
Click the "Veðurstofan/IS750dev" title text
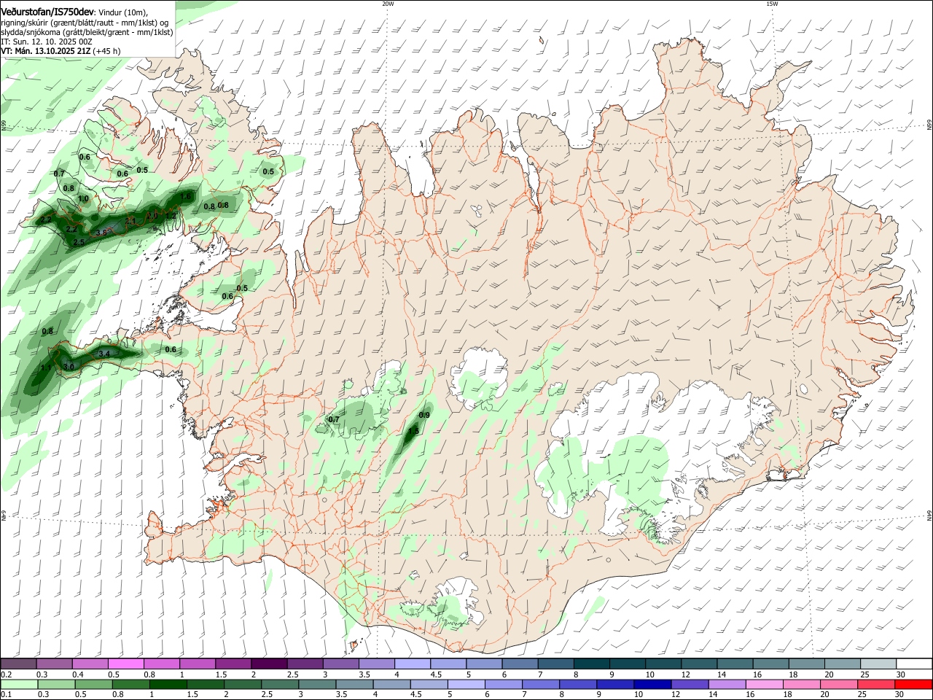48,12
